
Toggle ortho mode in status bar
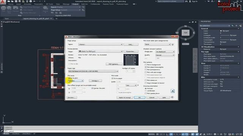[167, 134]
